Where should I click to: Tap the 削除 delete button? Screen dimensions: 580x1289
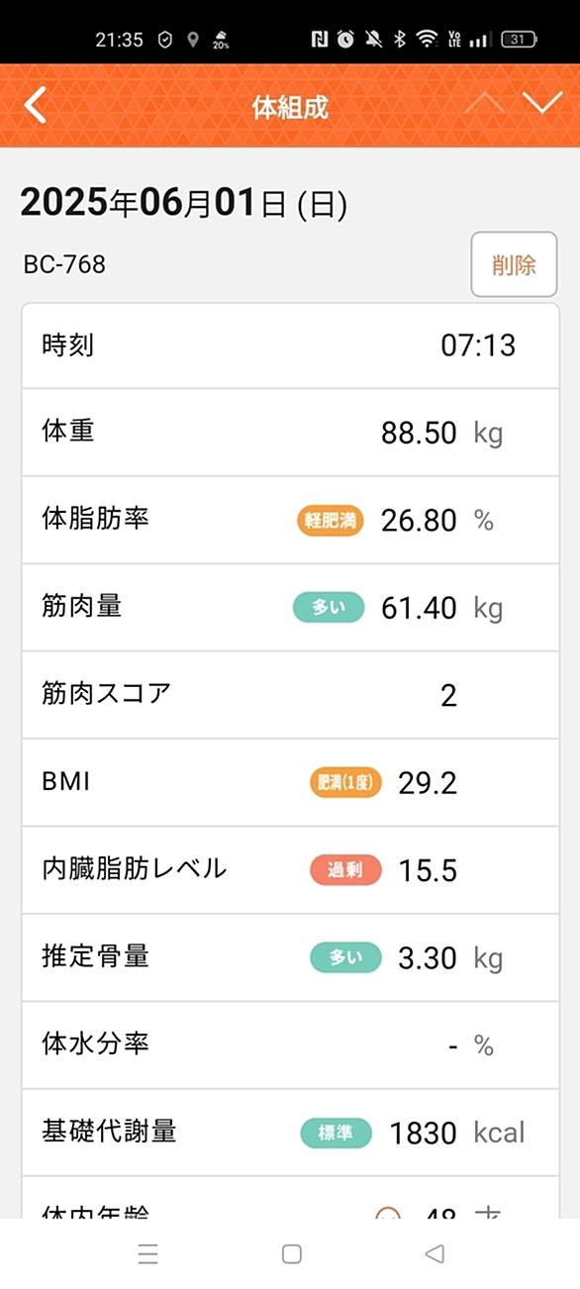click(x=514, y=264)
